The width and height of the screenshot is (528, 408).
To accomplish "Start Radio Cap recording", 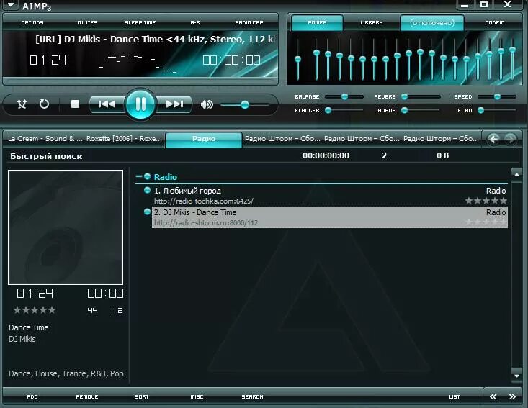I will point(249,22).
